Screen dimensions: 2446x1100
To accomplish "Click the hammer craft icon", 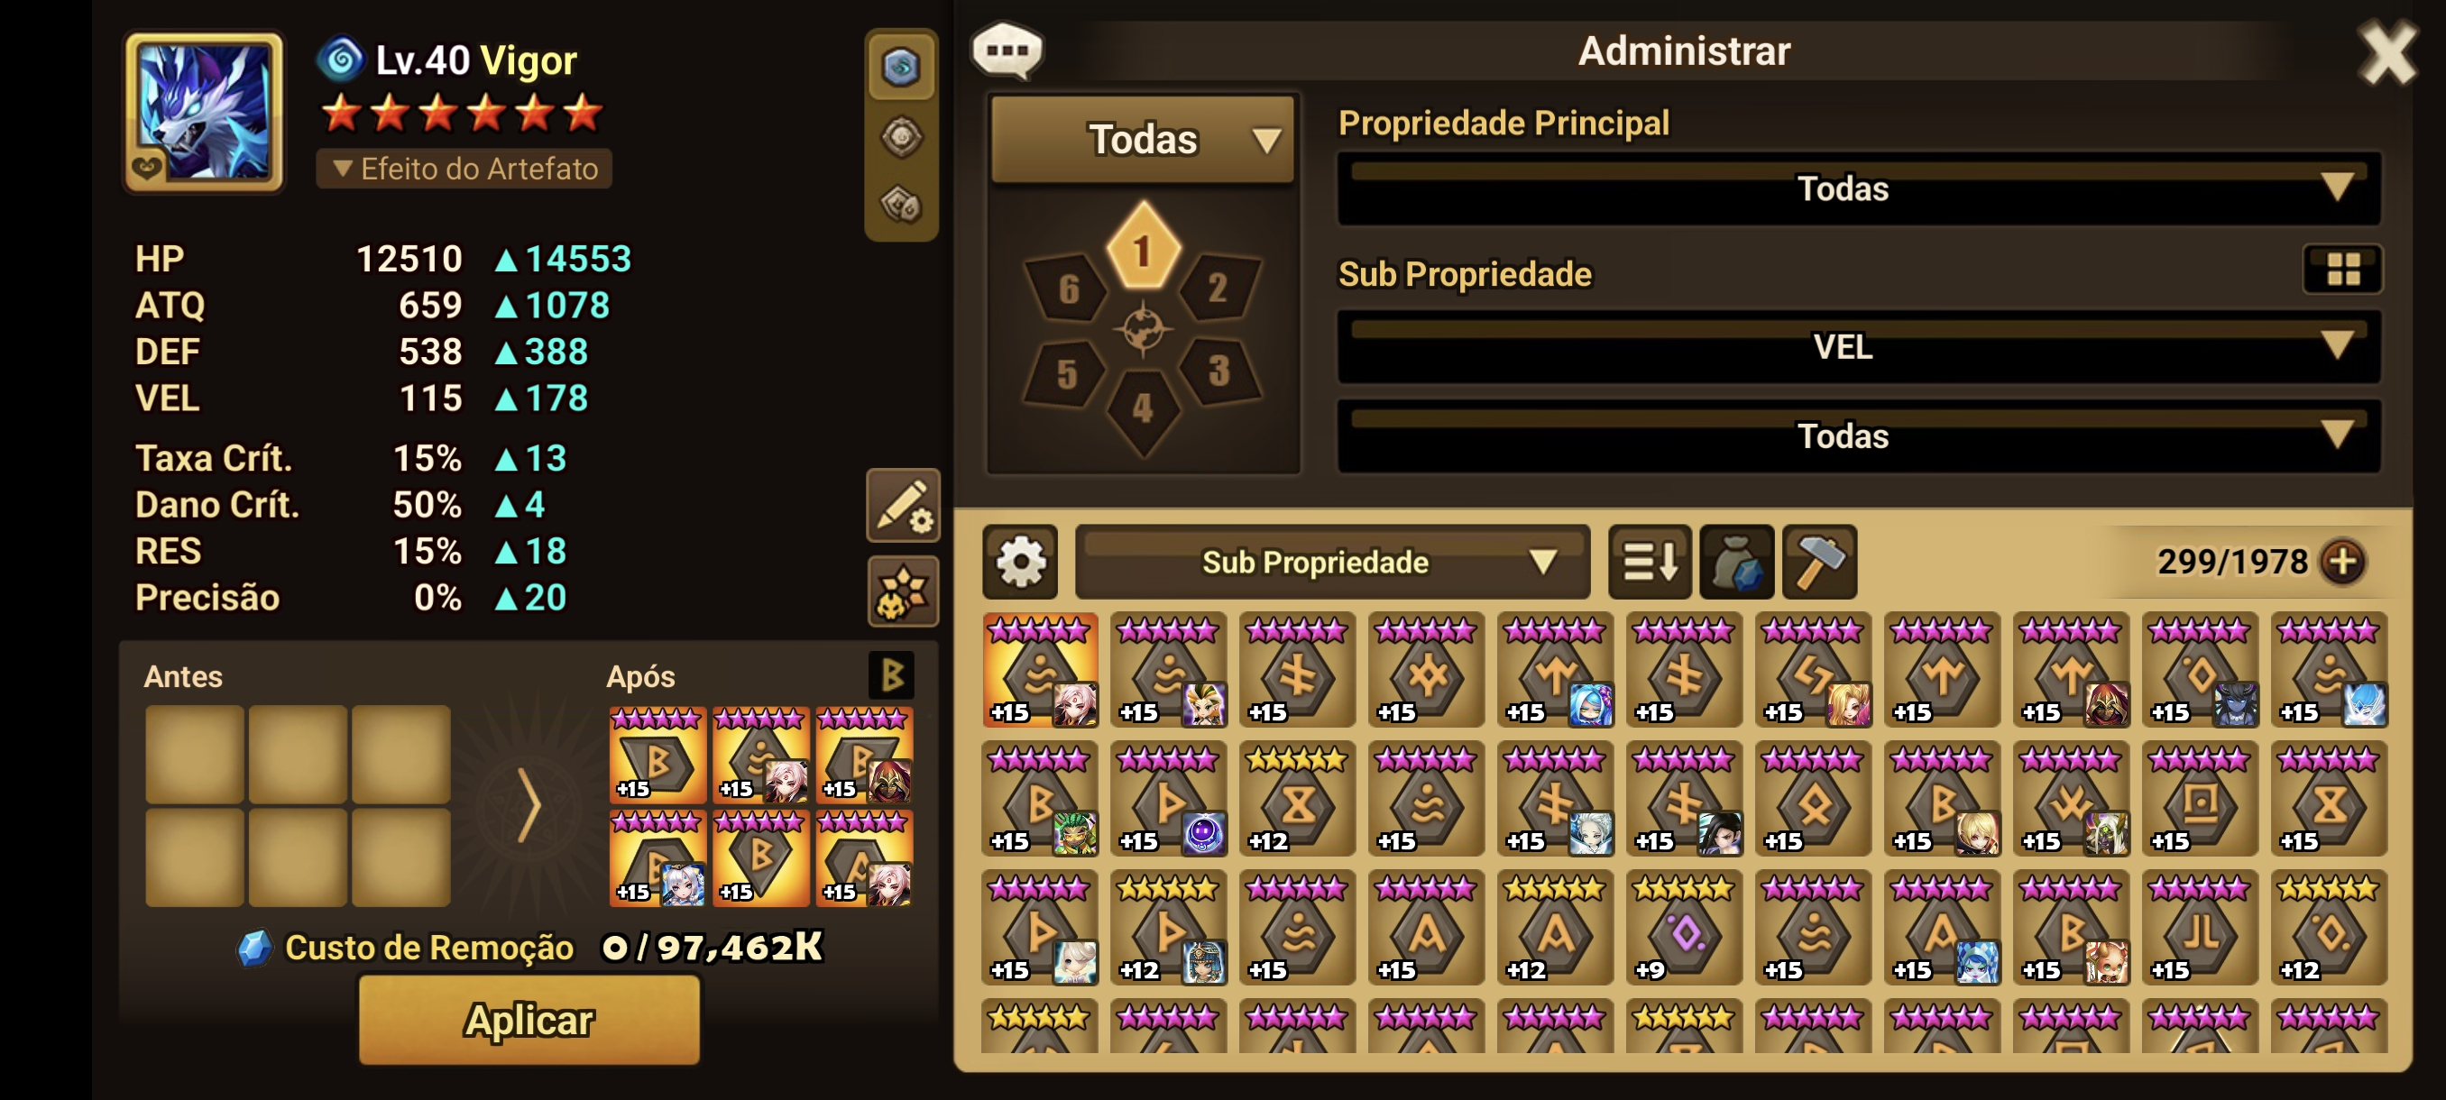I will (x=1819, y=562).
